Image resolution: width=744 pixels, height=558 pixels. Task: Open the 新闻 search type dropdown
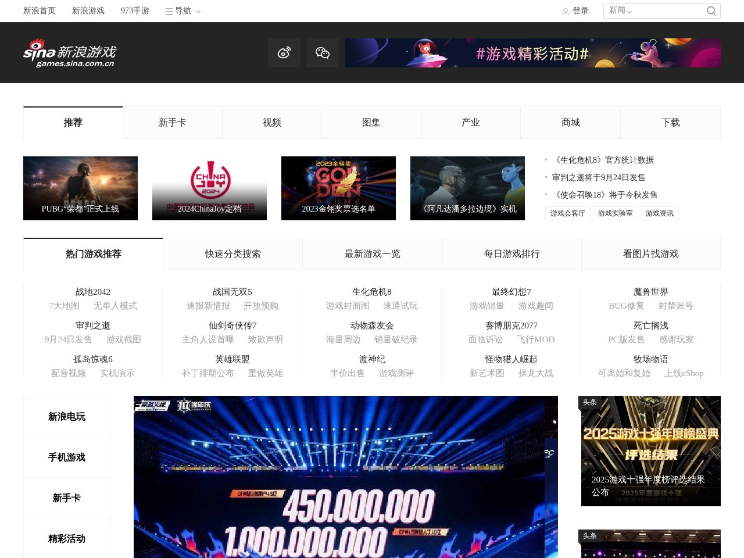pyautogui.click(x=620, y=10)
